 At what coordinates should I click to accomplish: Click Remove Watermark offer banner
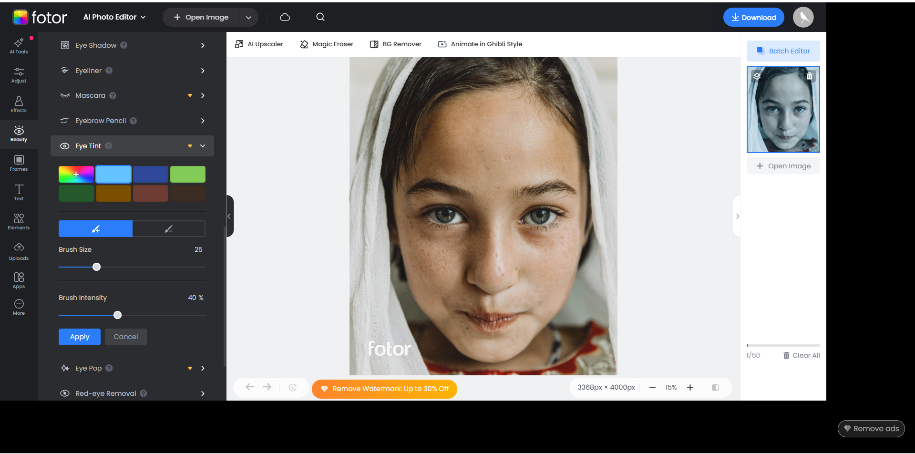point(384,389)
